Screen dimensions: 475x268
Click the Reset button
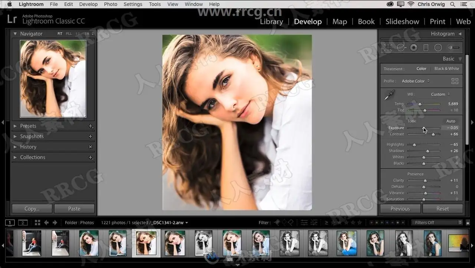click(443, 209)
